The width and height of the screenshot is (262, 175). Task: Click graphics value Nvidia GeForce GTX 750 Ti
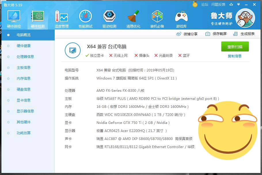[x=133, y=123]
